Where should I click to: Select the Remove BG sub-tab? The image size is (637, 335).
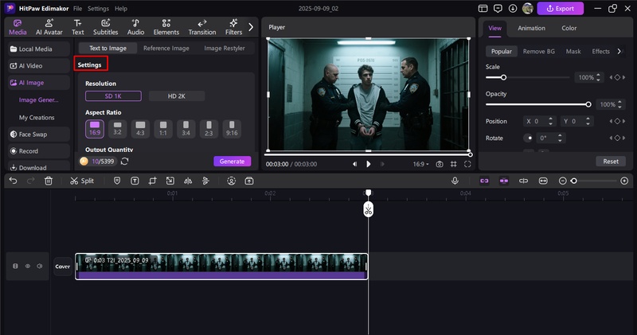(x=539, y=51)
